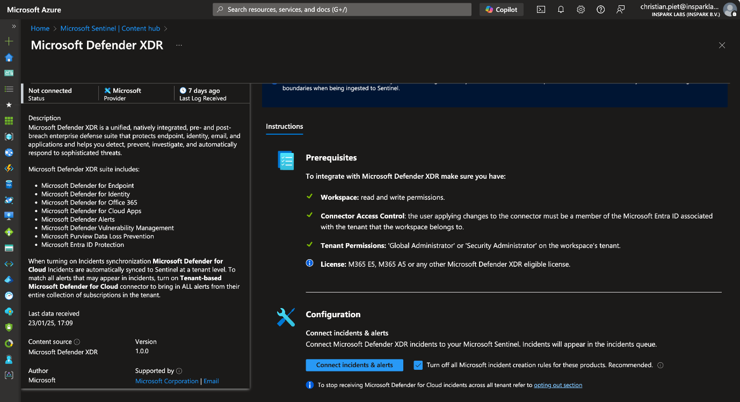
Task: Open Load balancers green diamond icon
Action: (x=9, y=232)
